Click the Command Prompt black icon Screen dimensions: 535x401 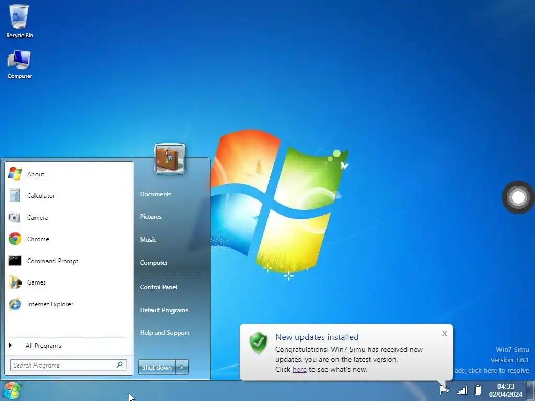(15, 261)
